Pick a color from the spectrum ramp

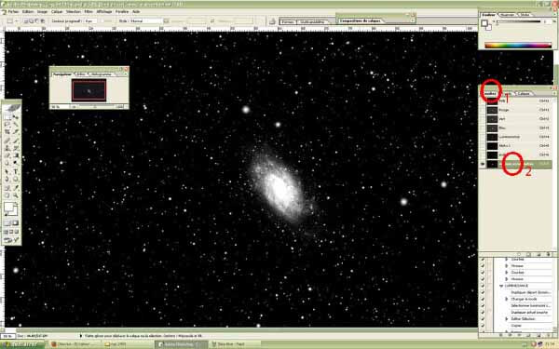point(518,46)
